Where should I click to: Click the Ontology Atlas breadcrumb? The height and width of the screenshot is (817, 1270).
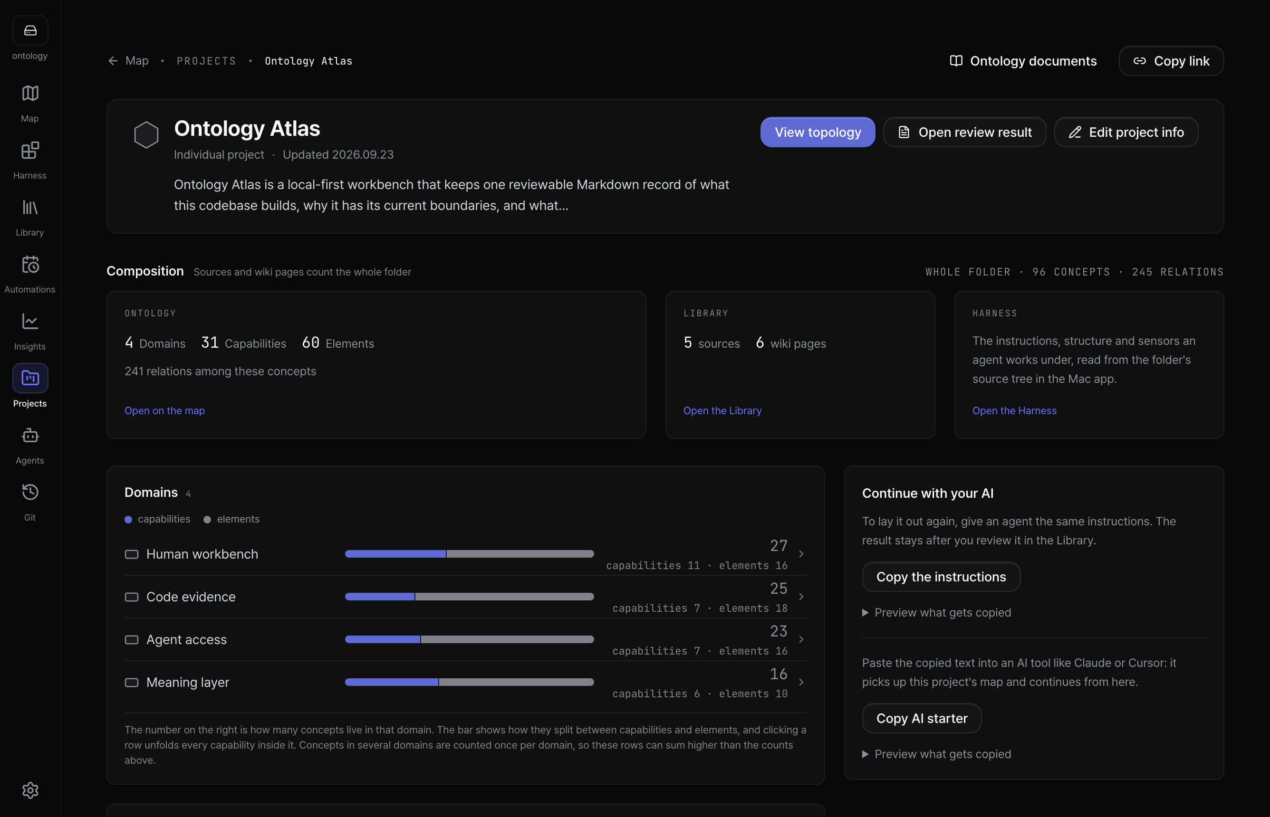(308, 61)
